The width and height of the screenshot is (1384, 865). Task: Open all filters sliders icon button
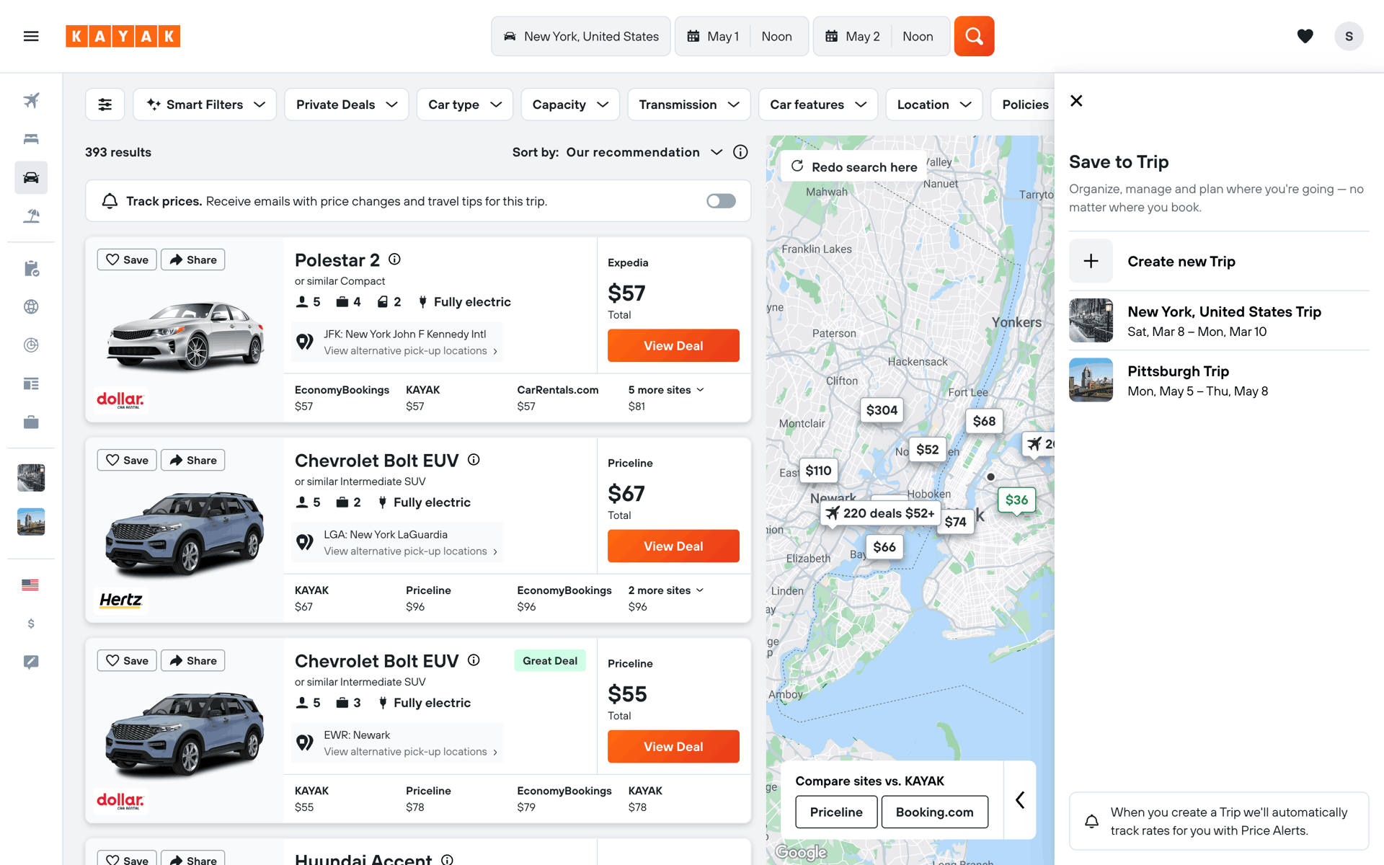(105, 105)
